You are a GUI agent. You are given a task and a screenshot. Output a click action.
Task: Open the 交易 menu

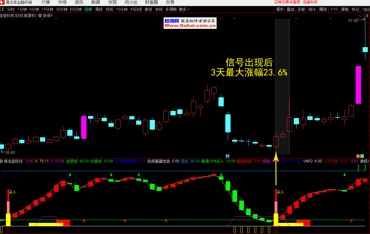(170, 2)
